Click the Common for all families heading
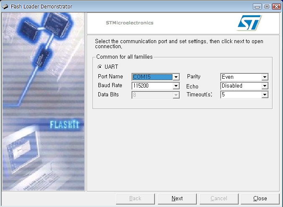283x207 pixels. pyautogui.click(x=124, y=57)
